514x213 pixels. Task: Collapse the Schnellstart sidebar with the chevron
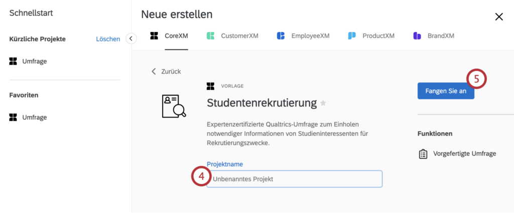[x=131, y=38]
